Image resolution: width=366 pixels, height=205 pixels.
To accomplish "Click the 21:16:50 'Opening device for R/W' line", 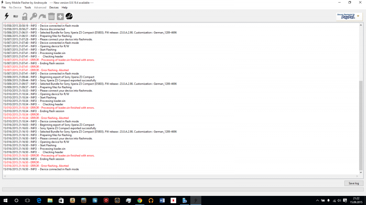I will (x=36, y=142).
